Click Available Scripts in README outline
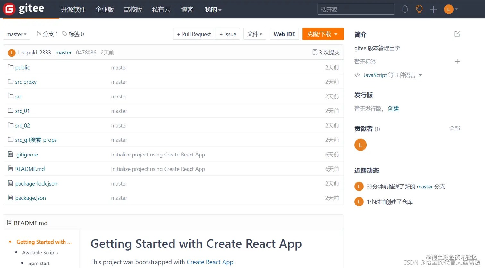 click(x=40, y=253)
